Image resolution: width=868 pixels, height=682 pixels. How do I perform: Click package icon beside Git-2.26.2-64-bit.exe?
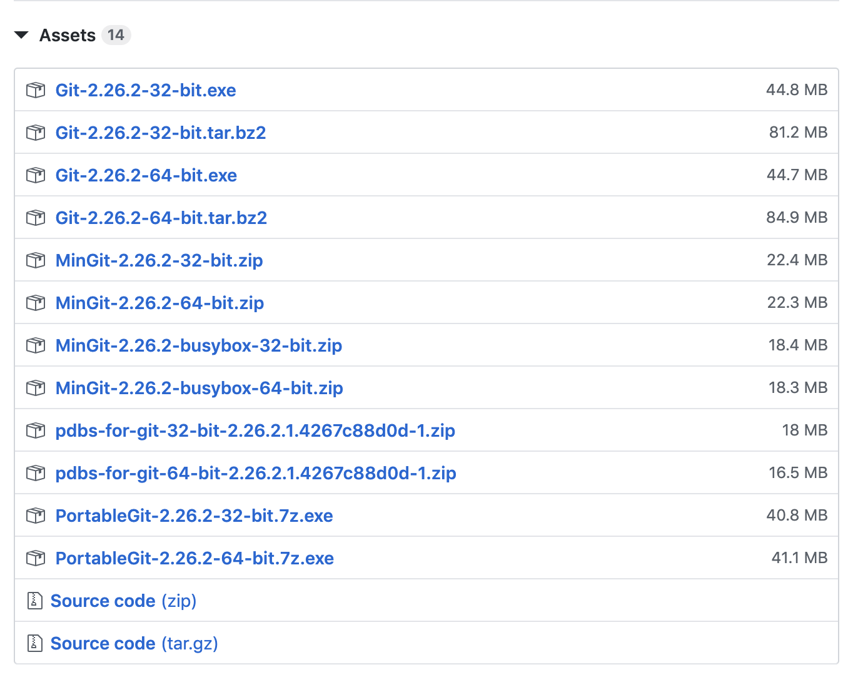click(x=36, y=175)
